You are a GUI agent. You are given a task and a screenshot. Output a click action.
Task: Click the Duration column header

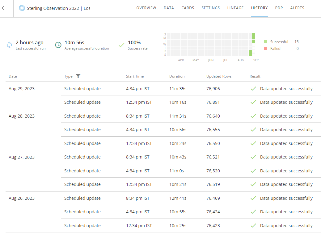pos(177,76)
